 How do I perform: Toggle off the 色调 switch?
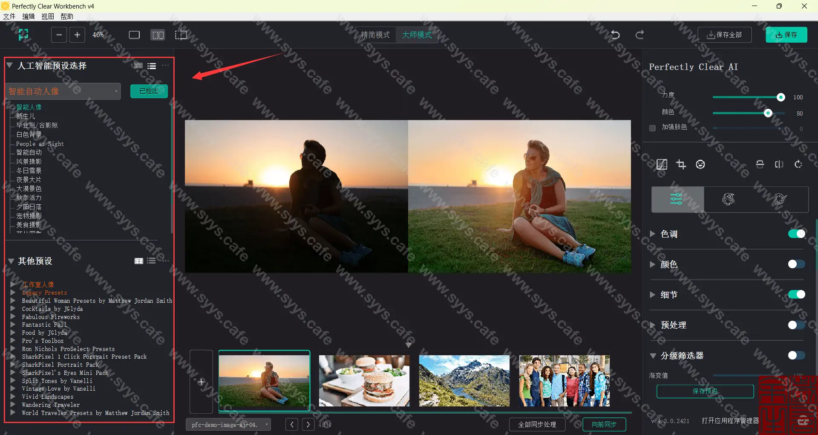pyautogui.click(x=796, y=234)
